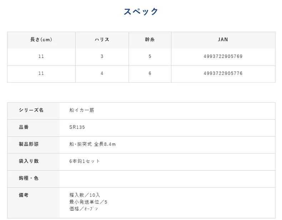Click the product number SR135

(77, 127)
